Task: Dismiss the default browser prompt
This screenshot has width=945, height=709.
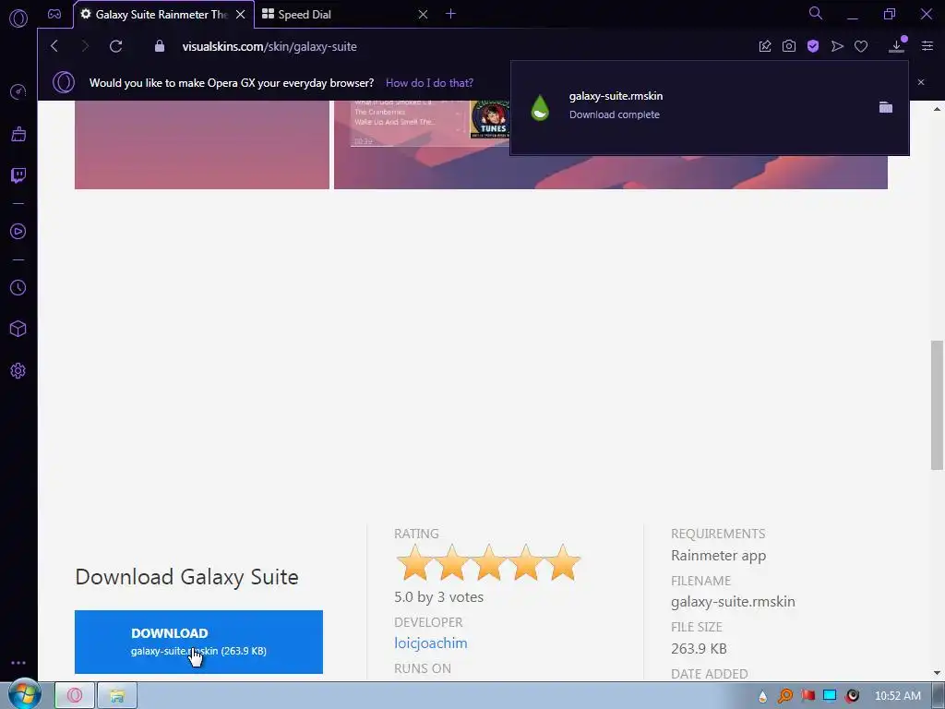Action: click(921, 82)
